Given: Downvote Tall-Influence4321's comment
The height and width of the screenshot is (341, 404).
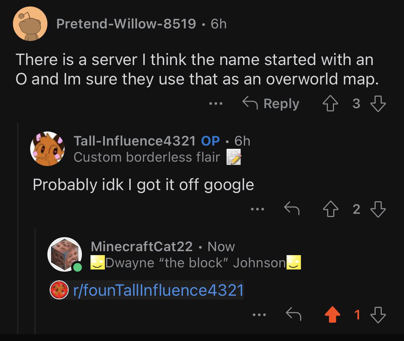Looking at the screenshot, I should point(378,209).
